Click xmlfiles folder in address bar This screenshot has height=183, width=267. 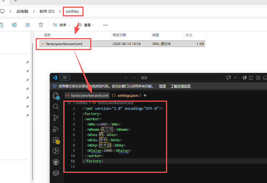coord(72,11)
